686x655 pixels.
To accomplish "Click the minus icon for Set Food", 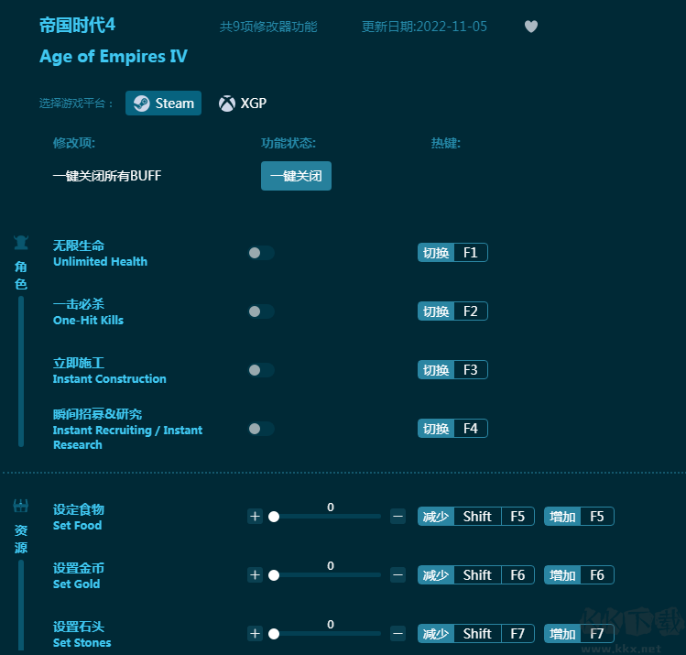I will [397, 517].
